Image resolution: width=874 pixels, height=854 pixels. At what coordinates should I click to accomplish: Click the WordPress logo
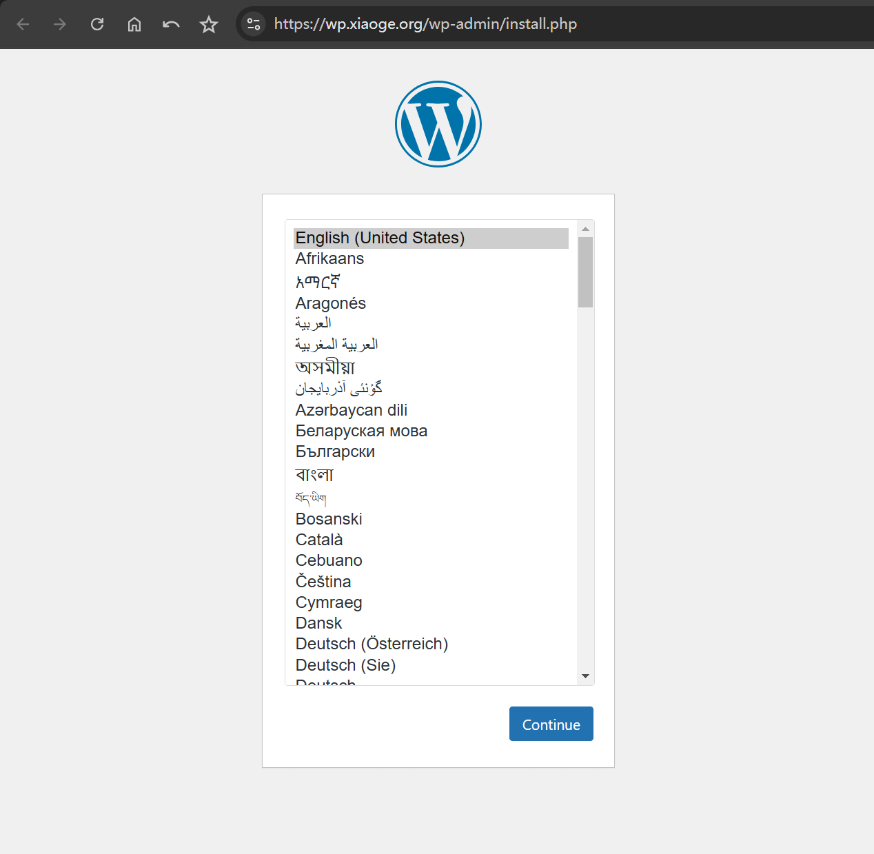[x=438, y=124]
